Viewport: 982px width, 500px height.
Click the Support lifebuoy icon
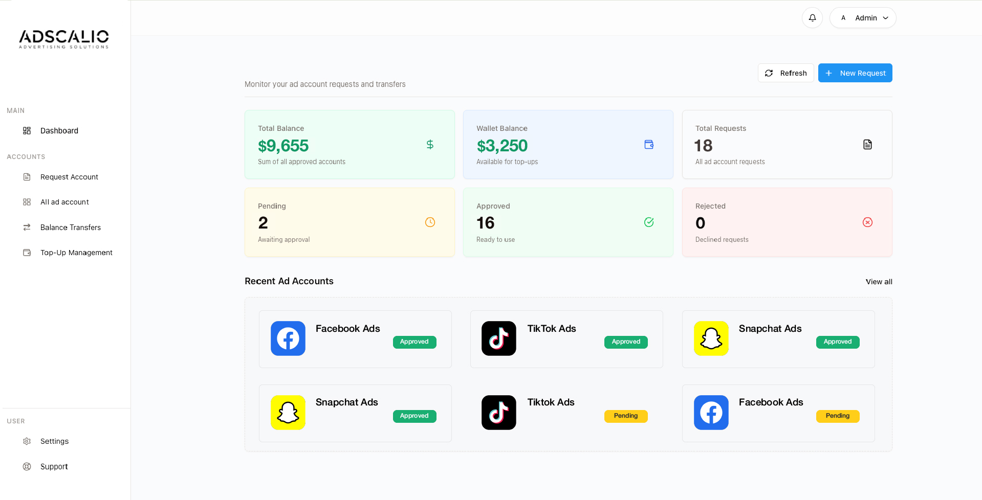(27, 467)
